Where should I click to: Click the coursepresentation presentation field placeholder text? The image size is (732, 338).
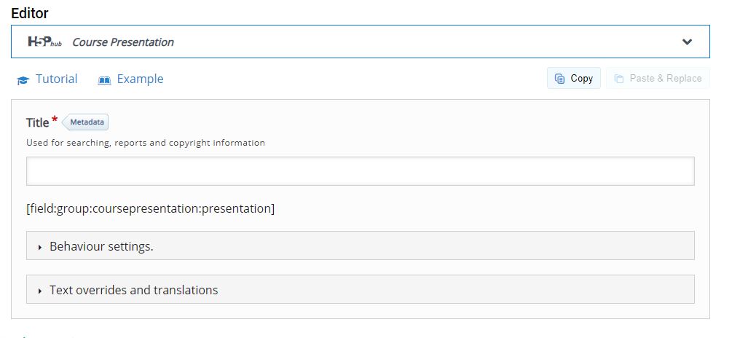[x=150, y=208]
